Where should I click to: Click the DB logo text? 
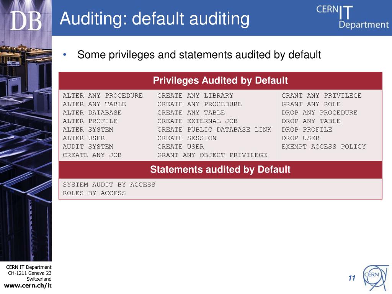pyautogui.click(x=26, y=21)
